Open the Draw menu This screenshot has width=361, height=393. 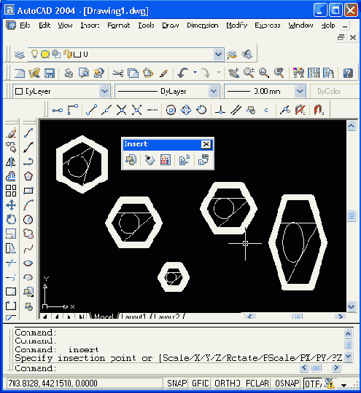171,25
